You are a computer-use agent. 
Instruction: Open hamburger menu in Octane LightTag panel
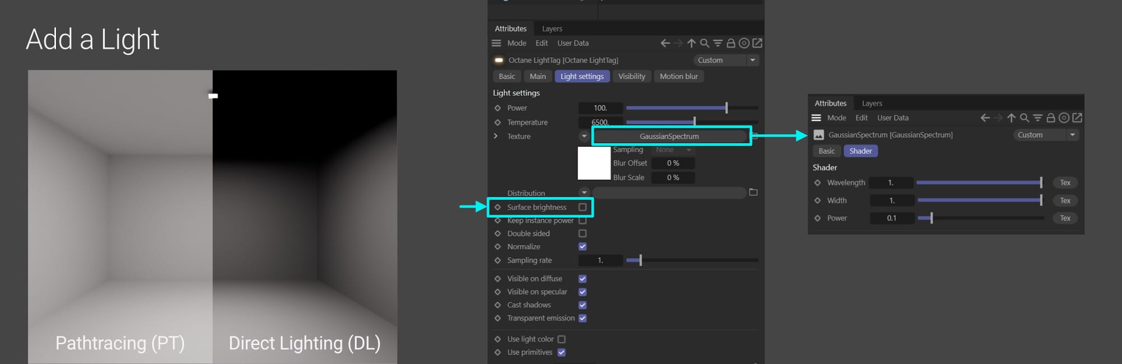(496, 43)
